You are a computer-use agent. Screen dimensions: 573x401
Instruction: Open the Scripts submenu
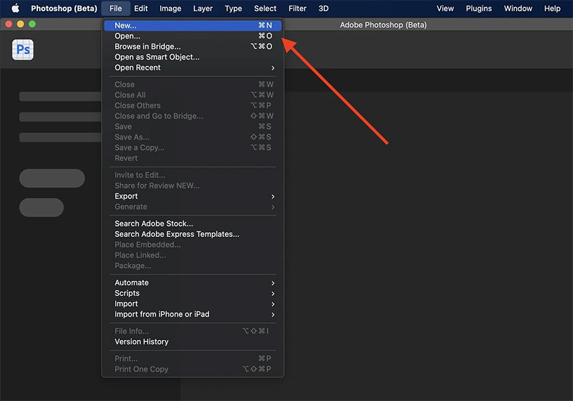127,293
